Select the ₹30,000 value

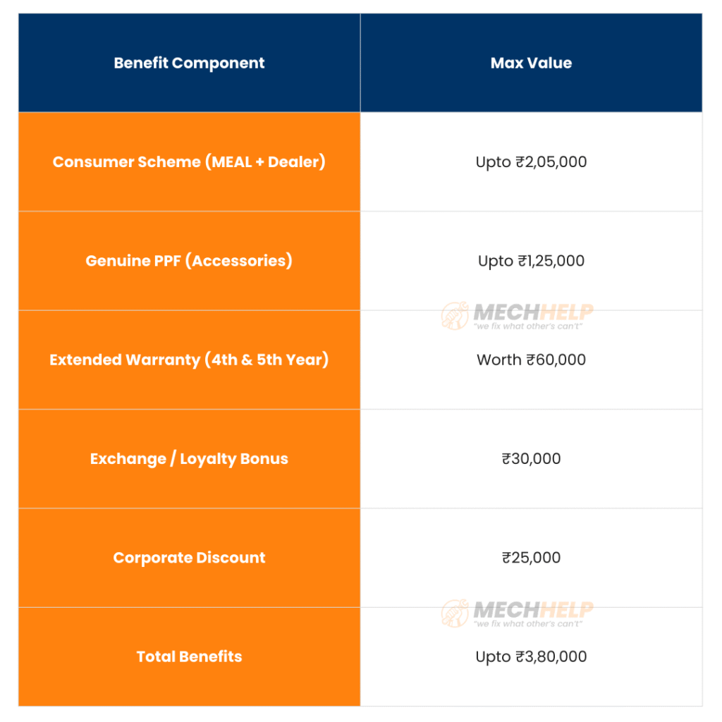tap(531, 459)
